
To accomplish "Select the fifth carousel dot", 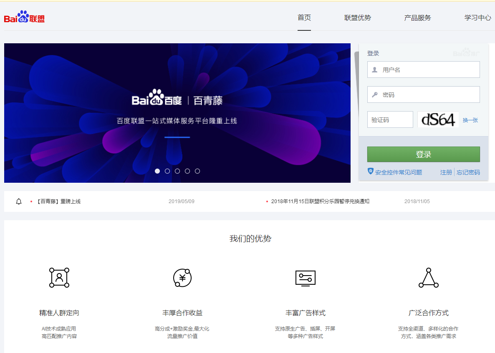I will [197, 171].
